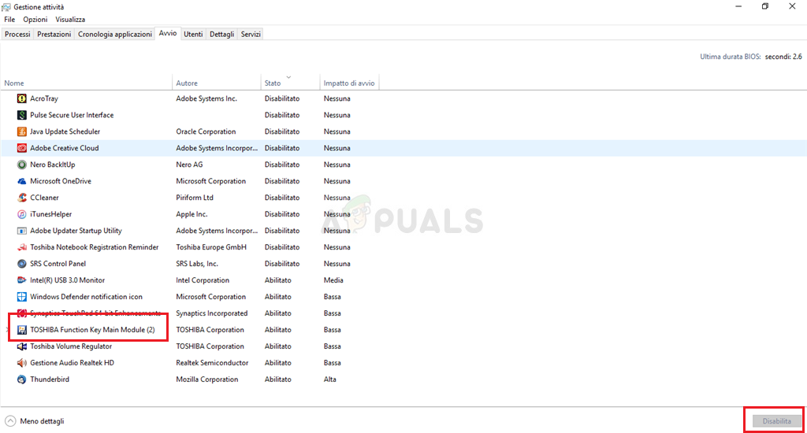This screenshot has width=807, height=433.
Task: Select the Gestione Audio Realtek HD name
Action: 72,363
